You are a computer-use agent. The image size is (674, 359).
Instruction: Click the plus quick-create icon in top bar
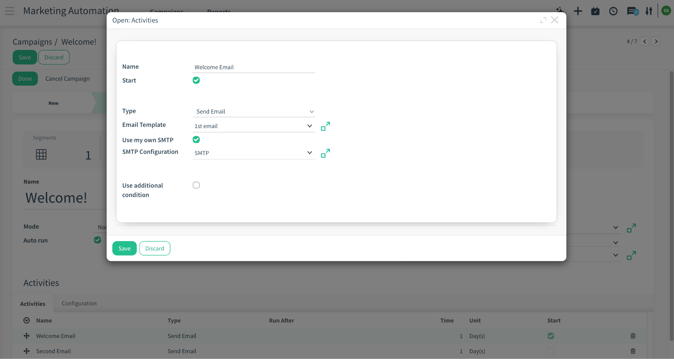pyautogui.click(x=578, y=11)
